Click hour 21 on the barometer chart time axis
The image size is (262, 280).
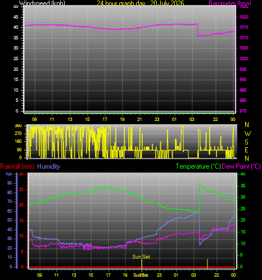tap(139, 119)
